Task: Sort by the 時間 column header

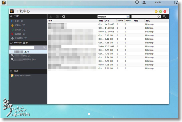Action: coord(138,21)
